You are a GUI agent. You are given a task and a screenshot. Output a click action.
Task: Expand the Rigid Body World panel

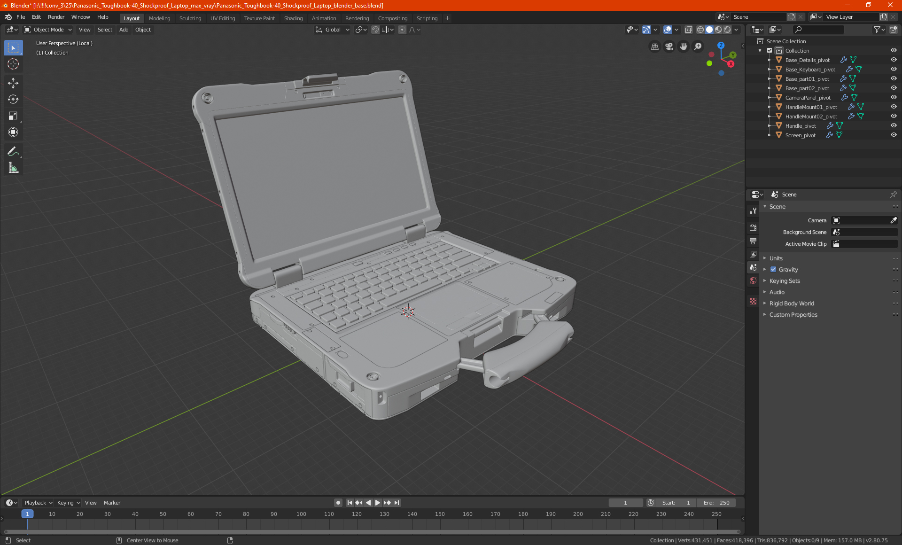(x=792, y=303)
